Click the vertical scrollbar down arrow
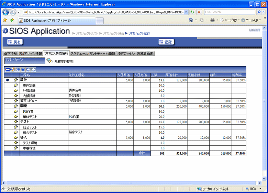 pyautogui.click(x=264, y=179)
